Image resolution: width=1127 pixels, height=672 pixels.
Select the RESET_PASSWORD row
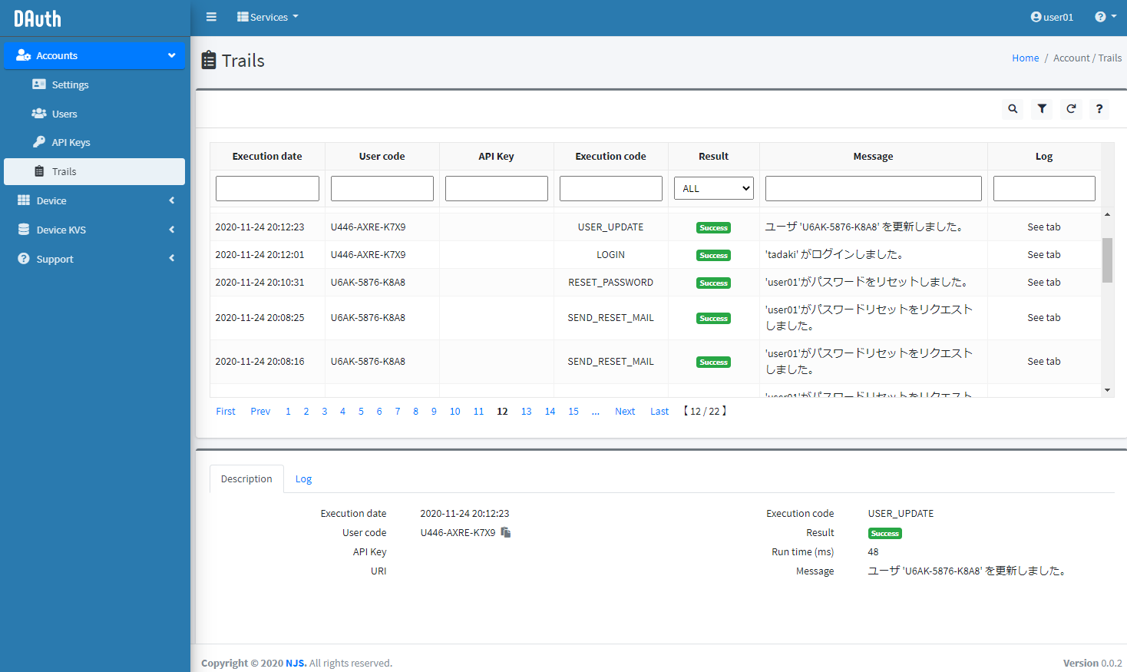(x=656, y=282)
